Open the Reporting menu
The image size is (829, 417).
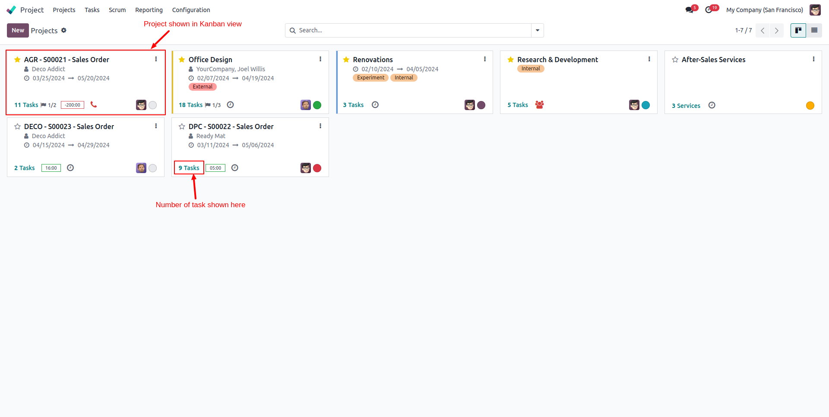pyautogui.click(x=149, y=10)
